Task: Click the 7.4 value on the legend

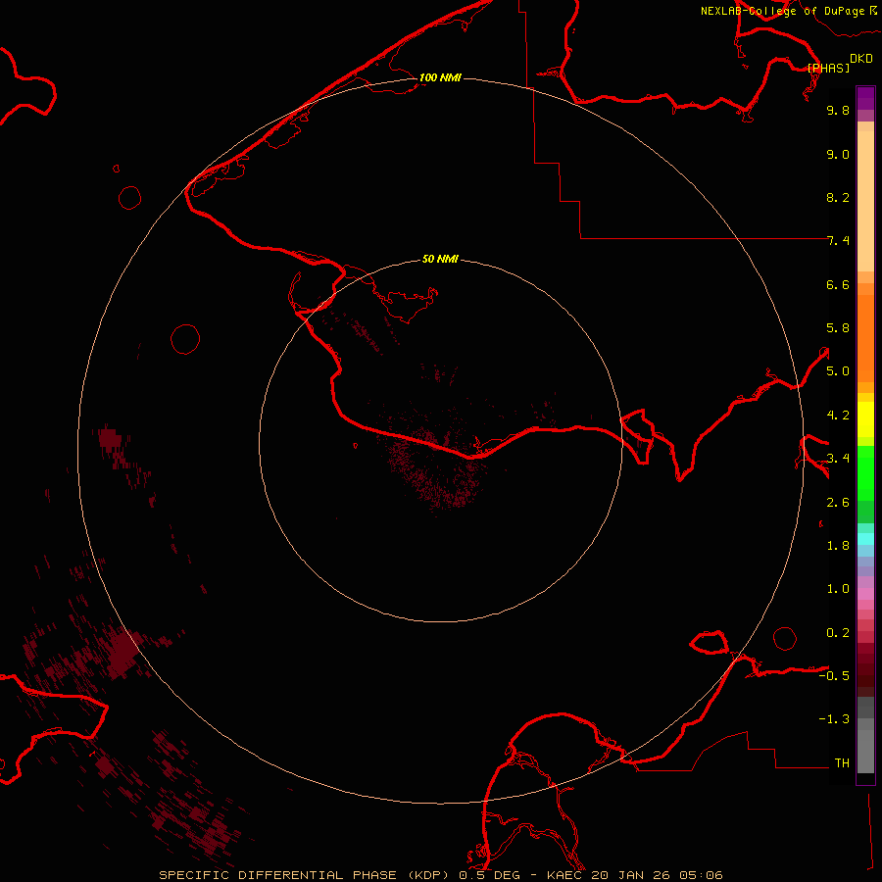Action: [837, 241]
